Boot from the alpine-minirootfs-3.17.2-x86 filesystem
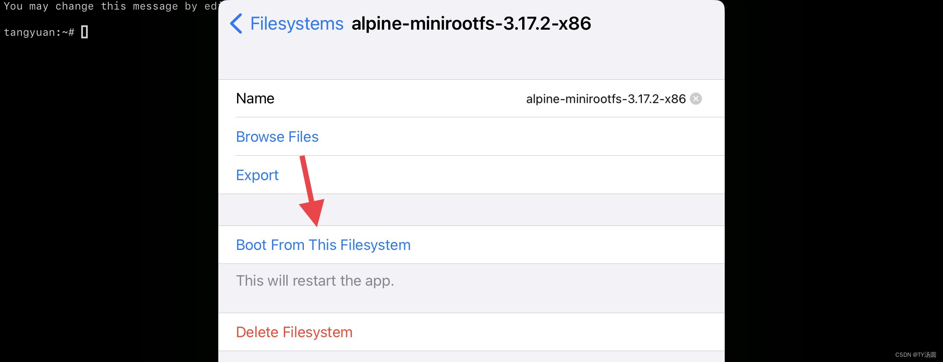943x362 pixels. (x=323, y=245)
